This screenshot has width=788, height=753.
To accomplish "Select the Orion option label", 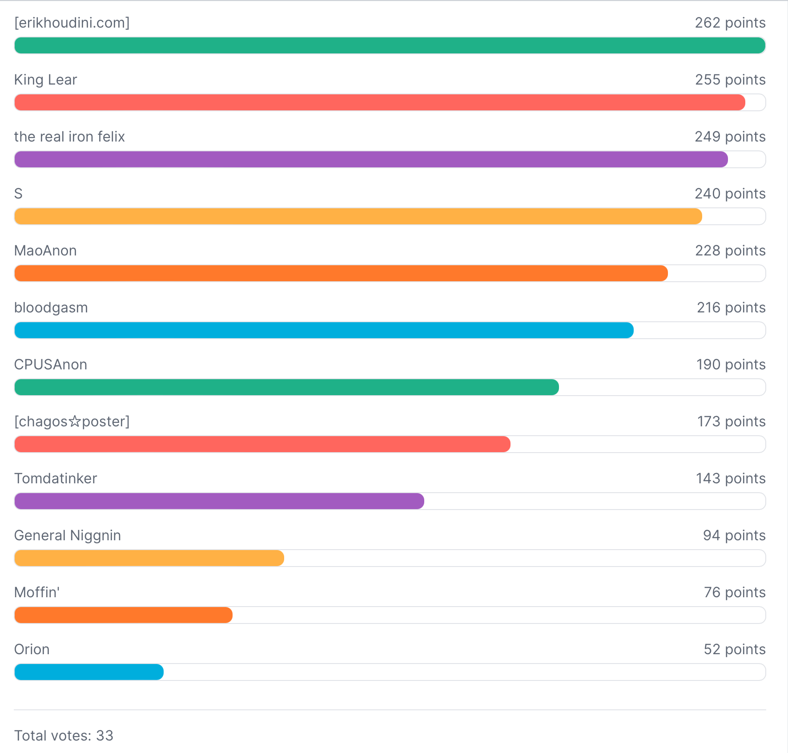I will pyautogui.click(x=32, y=649).
